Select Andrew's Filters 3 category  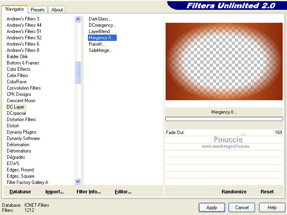coord(23,19)
